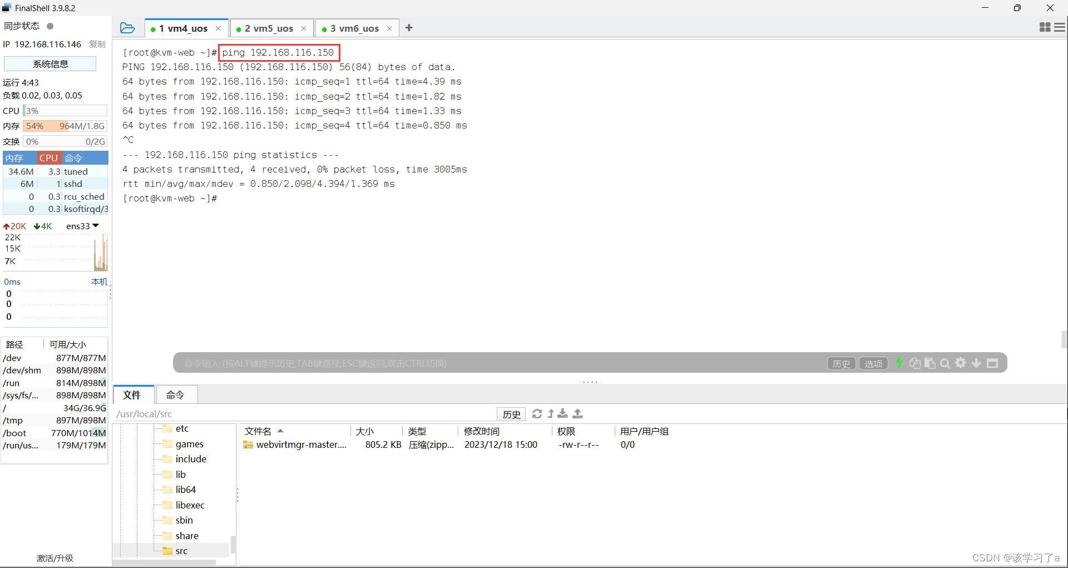The image size is (1068, 568).
Task: Sort files by 大小 column header
Action: coord(376,431)
